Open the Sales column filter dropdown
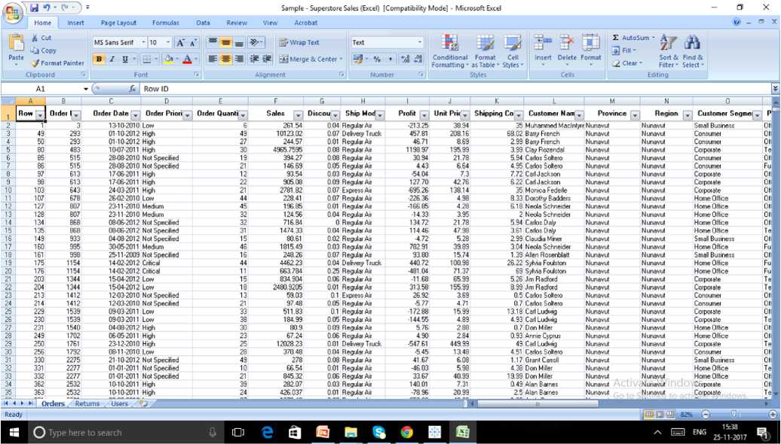The height and width of the screenshot is (444, 781). click(299, 114)
